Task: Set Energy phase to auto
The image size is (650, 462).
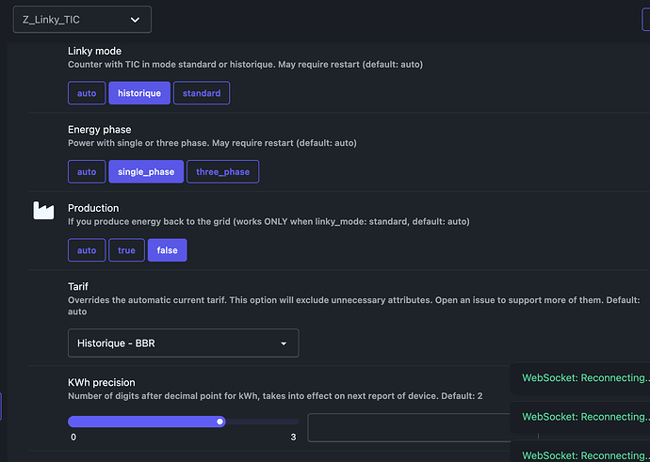Action: [x=87, y=172]
